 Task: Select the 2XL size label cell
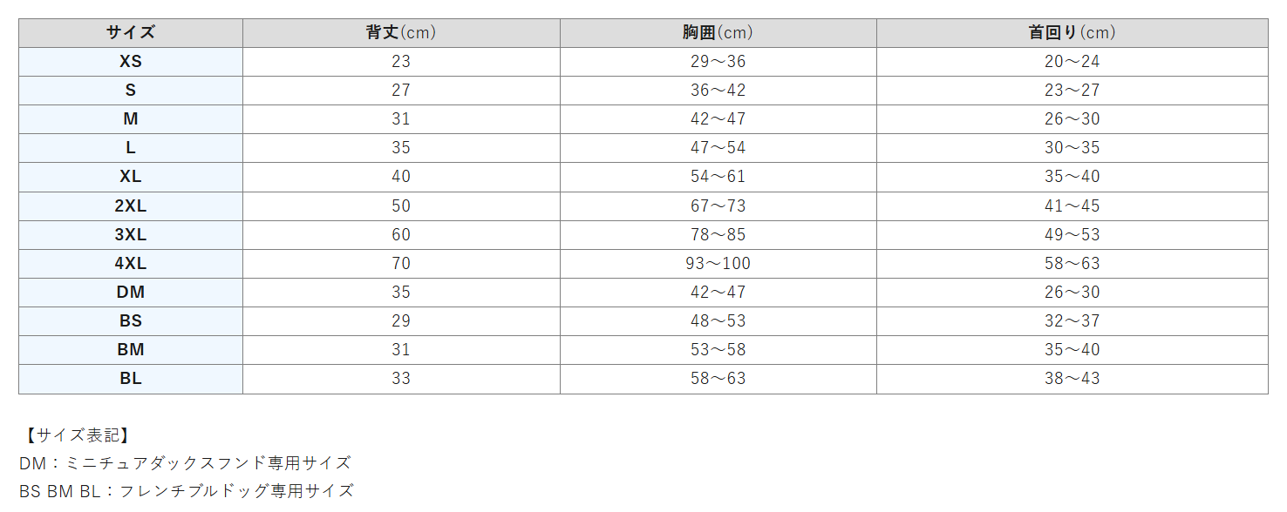point(131,206)
